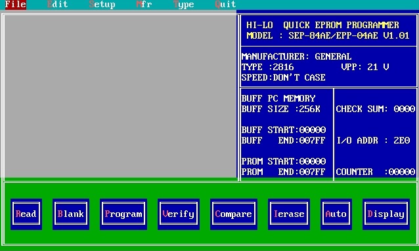The image size is (419, 251).
Task: Open the Setup menu
Action: [102, 5]
